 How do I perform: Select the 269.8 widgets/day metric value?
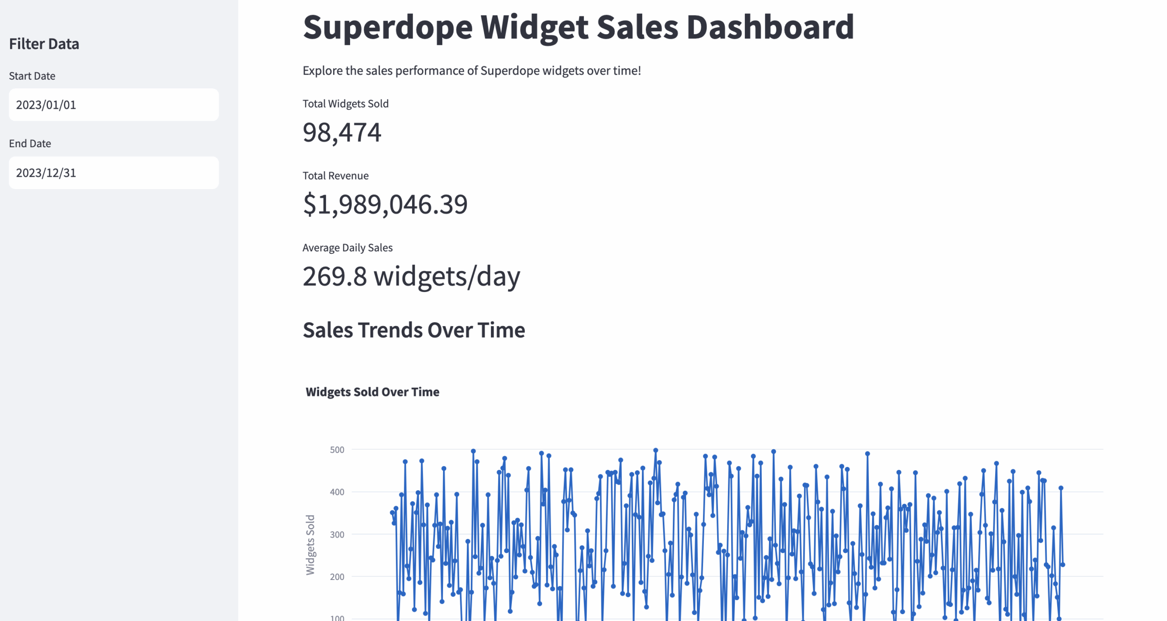tap(411, 276)
